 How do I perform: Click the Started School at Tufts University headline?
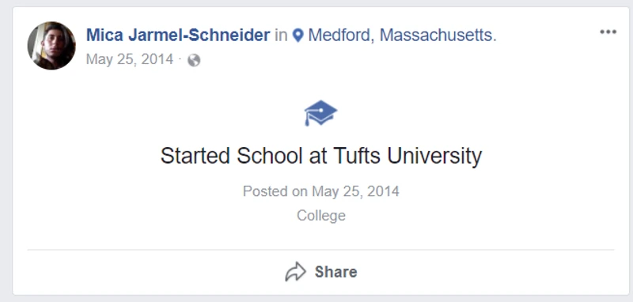click(321, 156)
